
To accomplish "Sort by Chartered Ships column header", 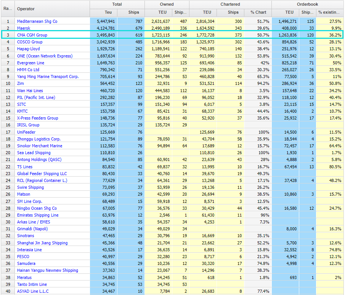I will pyautogui.click(x=230, y=13).
